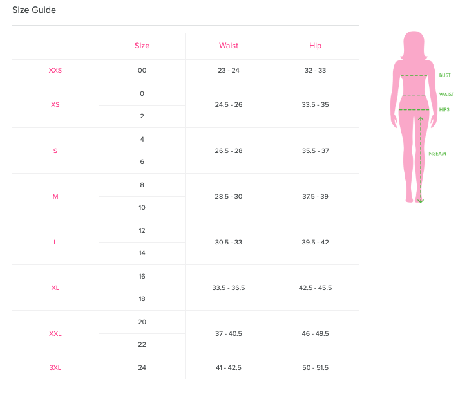The width and height of the screenshot is (458, 395).
Task: Click hip value 39.5 - 42
Action: coord(316,242)
